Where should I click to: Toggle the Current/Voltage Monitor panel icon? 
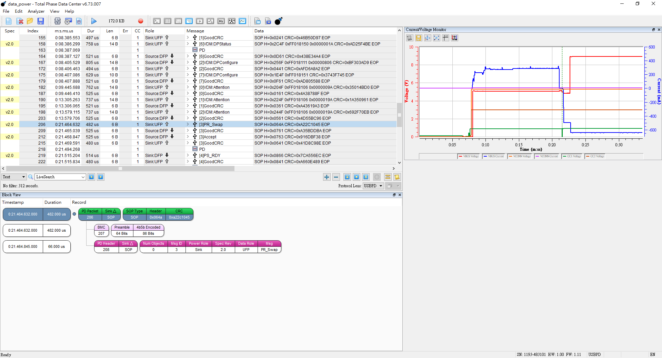tap(242, 21)
